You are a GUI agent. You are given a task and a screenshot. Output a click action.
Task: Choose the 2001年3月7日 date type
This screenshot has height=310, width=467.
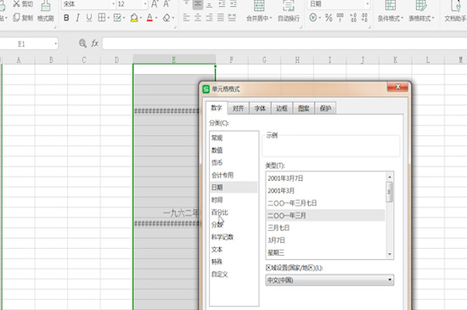pos(285,178)
